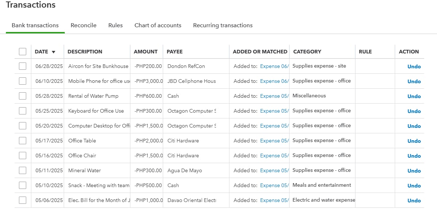437x214 pixels.
Task: Open the Expense link for Snack meeting row
Action: [274, 185]
